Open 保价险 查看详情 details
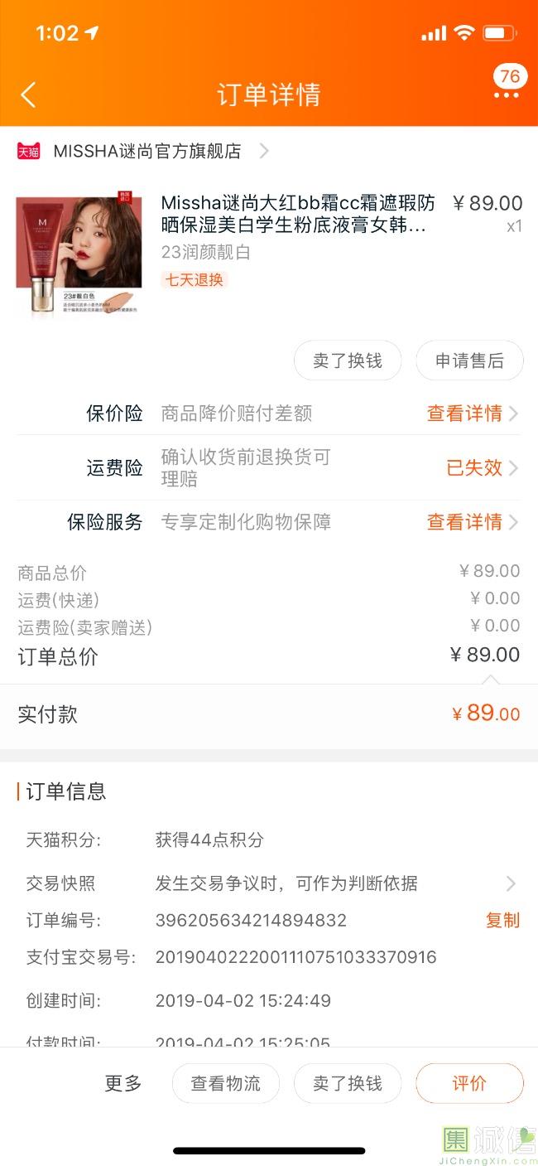This screenshot has width=538, height=1166. [x=472, y=413]
